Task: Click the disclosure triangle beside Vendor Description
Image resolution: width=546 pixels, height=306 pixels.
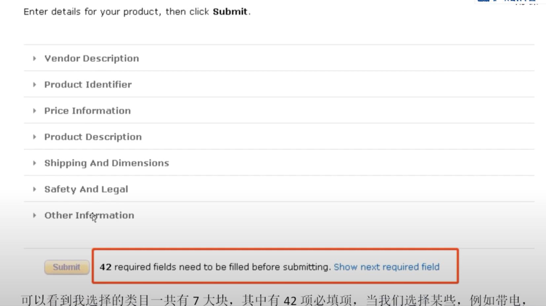Action: (x=35, y=58)
